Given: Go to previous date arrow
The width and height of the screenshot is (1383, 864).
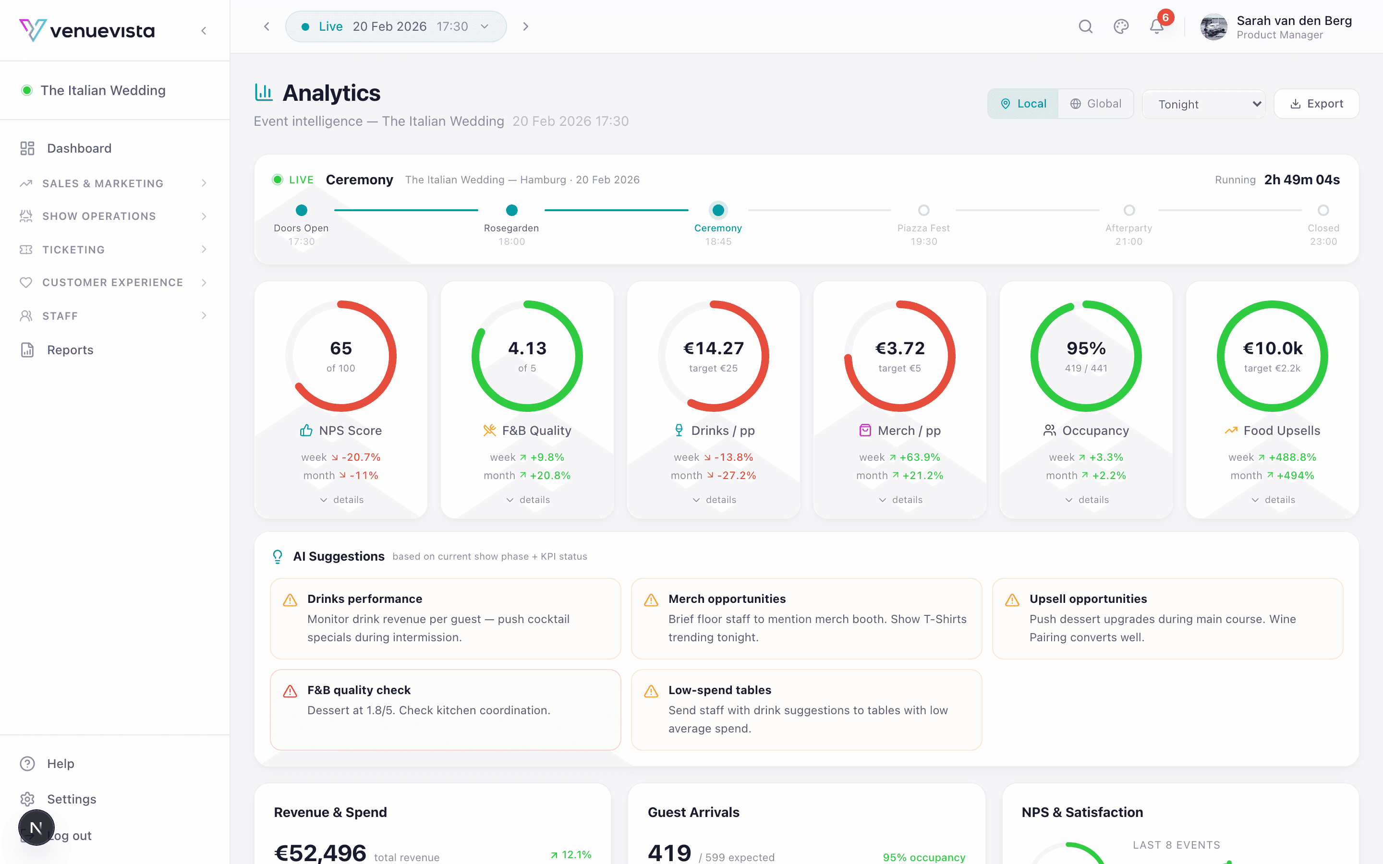Looking at the screenshot, I should point(267,27).
